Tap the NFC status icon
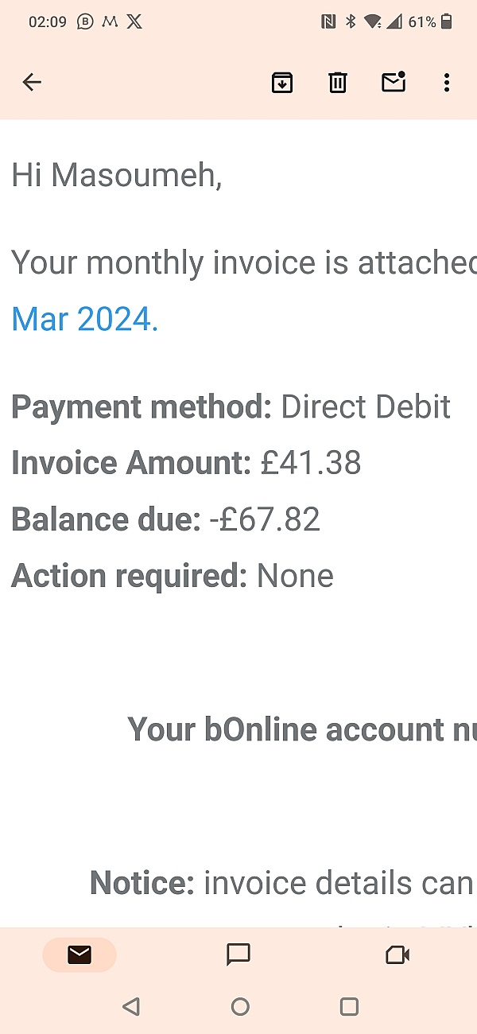 coord(328,22)
